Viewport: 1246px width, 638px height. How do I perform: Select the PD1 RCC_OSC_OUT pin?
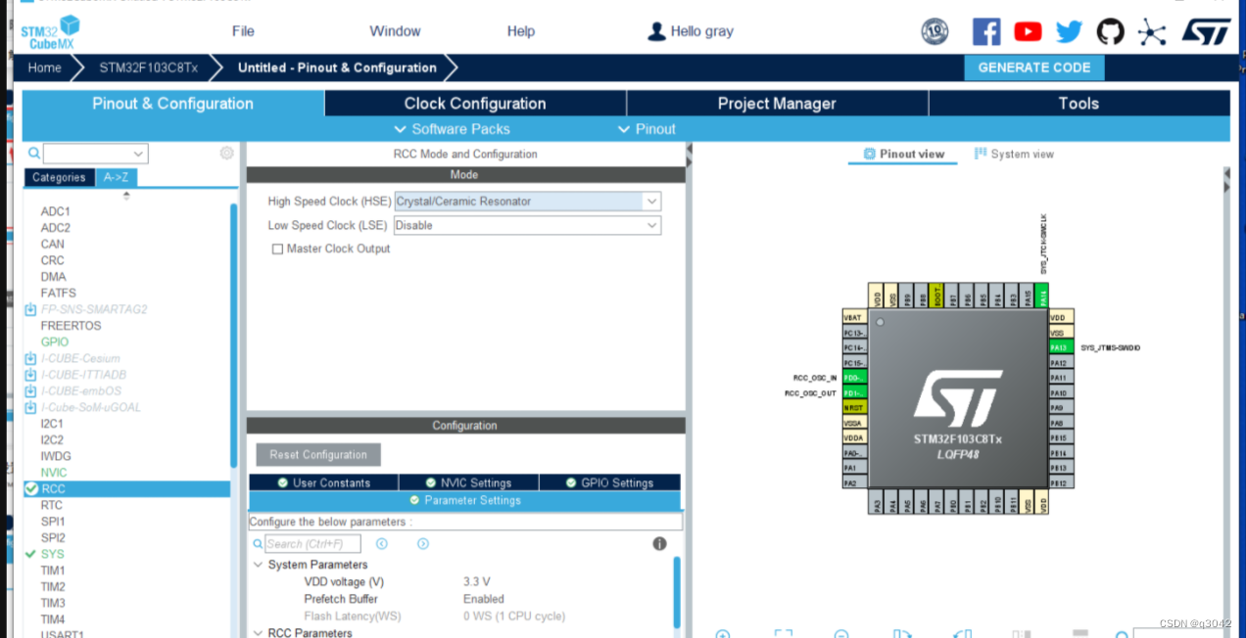(855, 392)
